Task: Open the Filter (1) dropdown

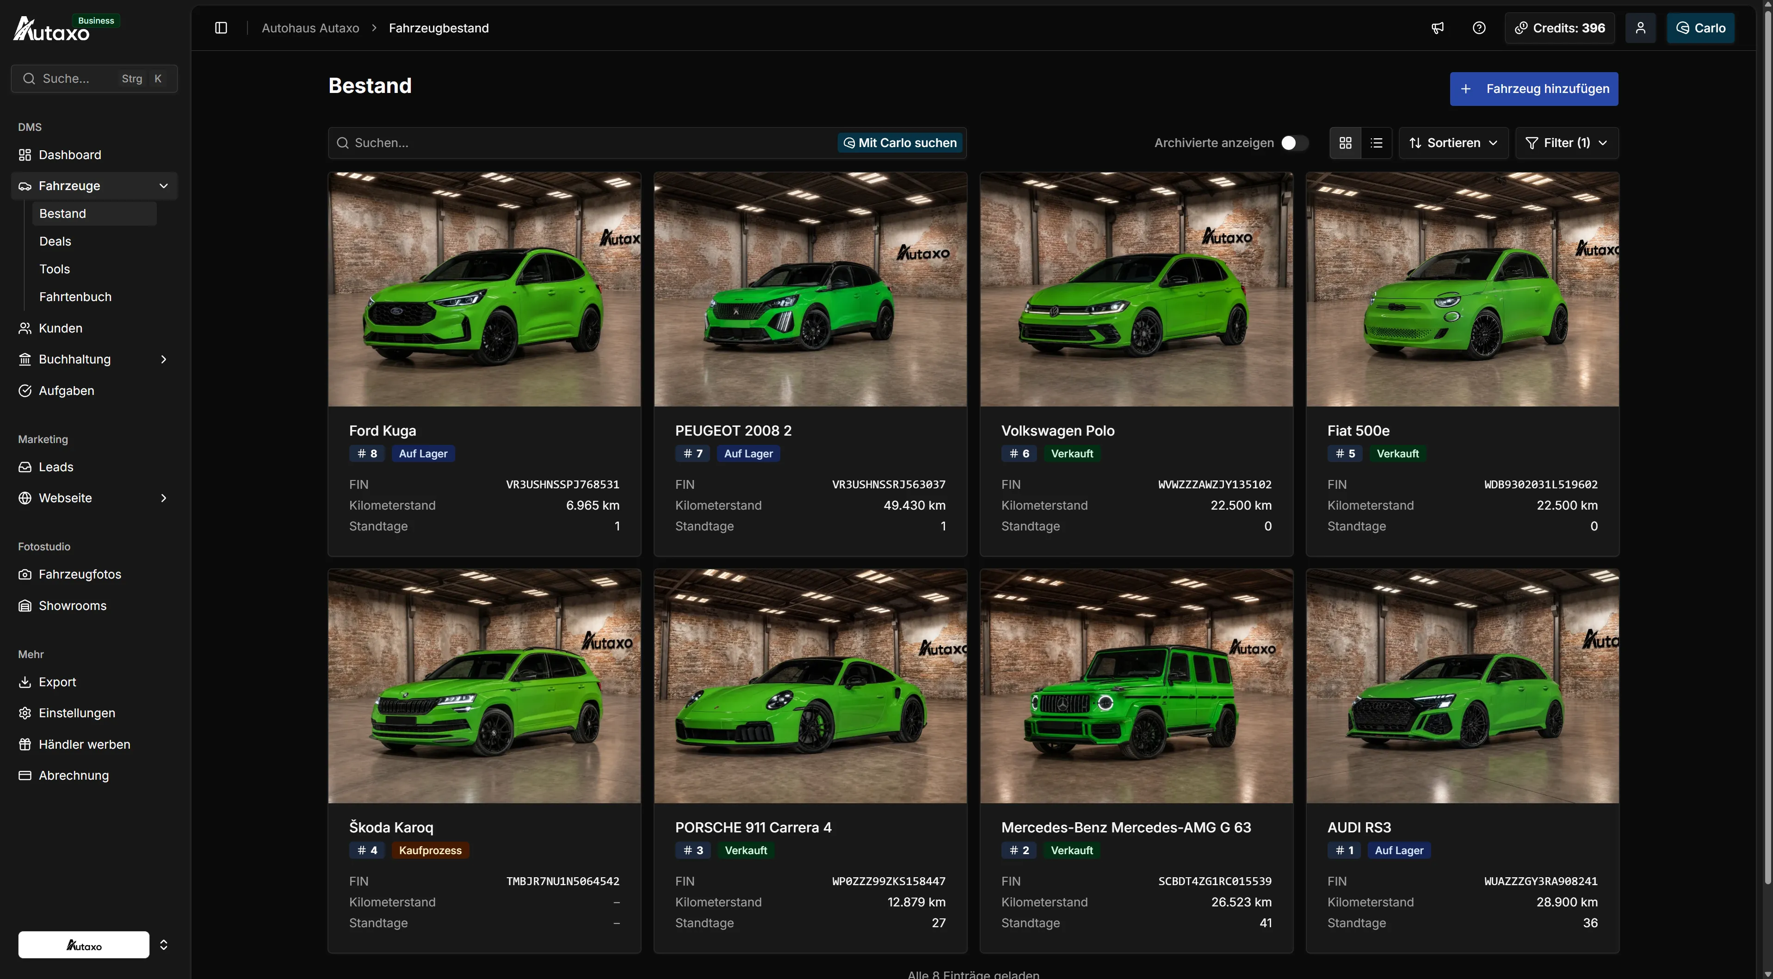Action: (x=1567, y=143)
